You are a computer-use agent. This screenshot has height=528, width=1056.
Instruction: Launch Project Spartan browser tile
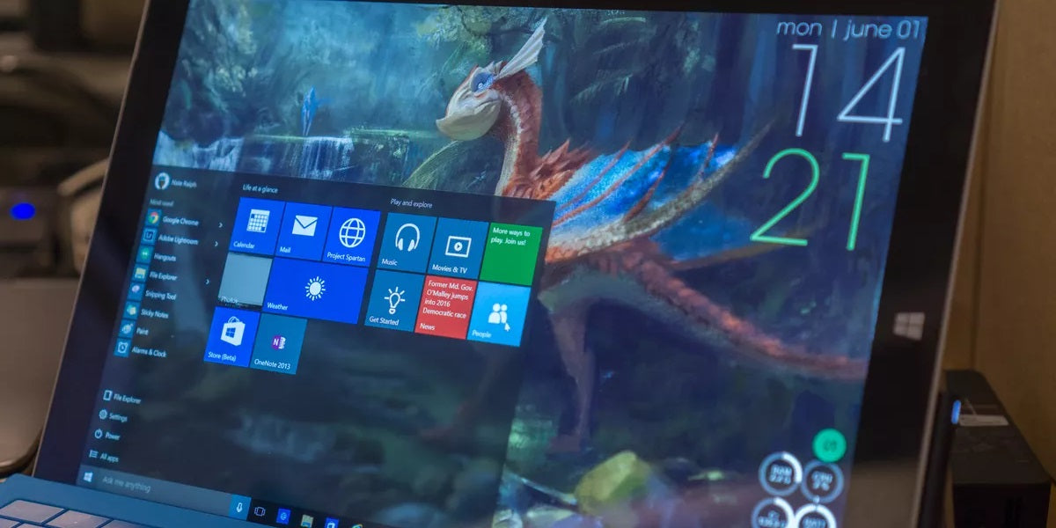351,237
